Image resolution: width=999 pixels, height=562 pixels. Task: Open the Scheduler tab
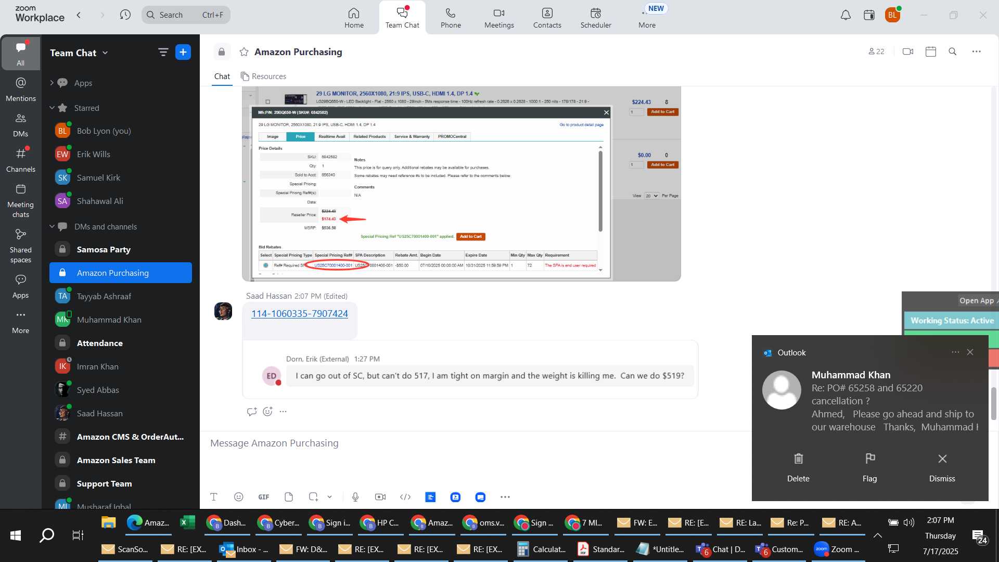[596, 18]
